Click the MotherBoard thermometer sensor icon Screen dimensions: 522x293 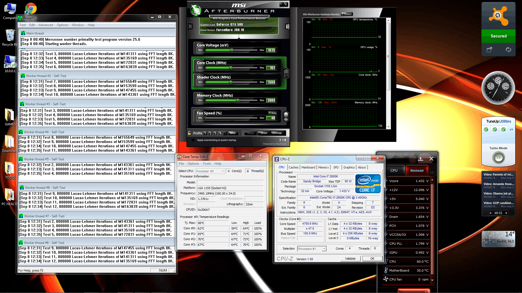386,270
